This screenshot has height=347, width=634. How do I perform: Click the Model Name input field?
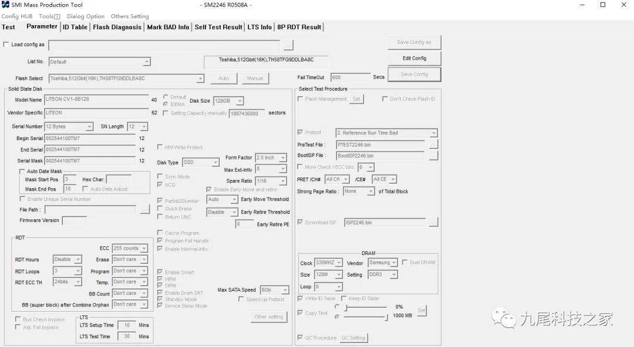pyautogui.click(x=96, y=100)
